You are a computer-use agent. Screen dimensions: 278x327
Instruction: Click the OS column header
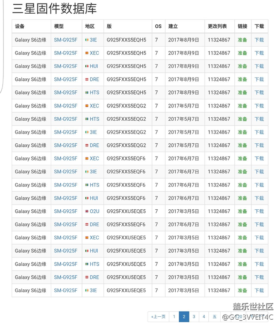click(x=158, y=26)
